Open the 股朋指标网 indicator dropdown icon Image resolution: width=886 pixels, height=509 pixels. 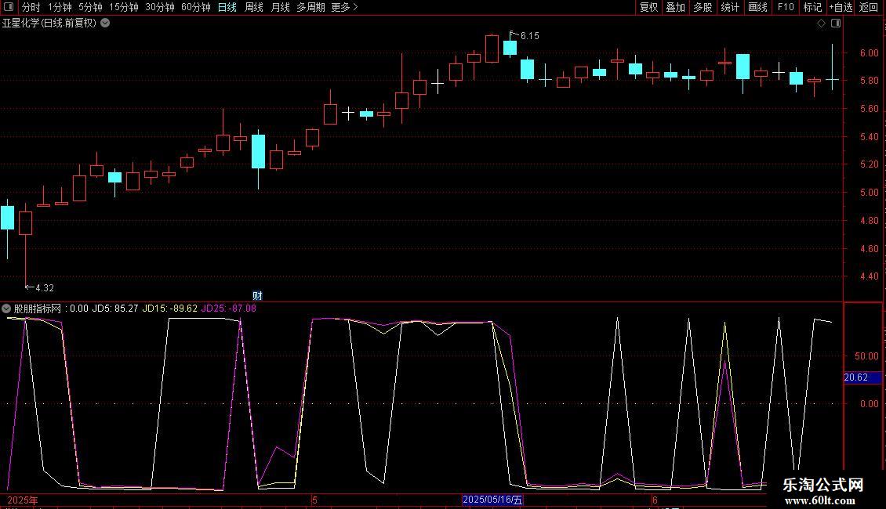(6, 309)
